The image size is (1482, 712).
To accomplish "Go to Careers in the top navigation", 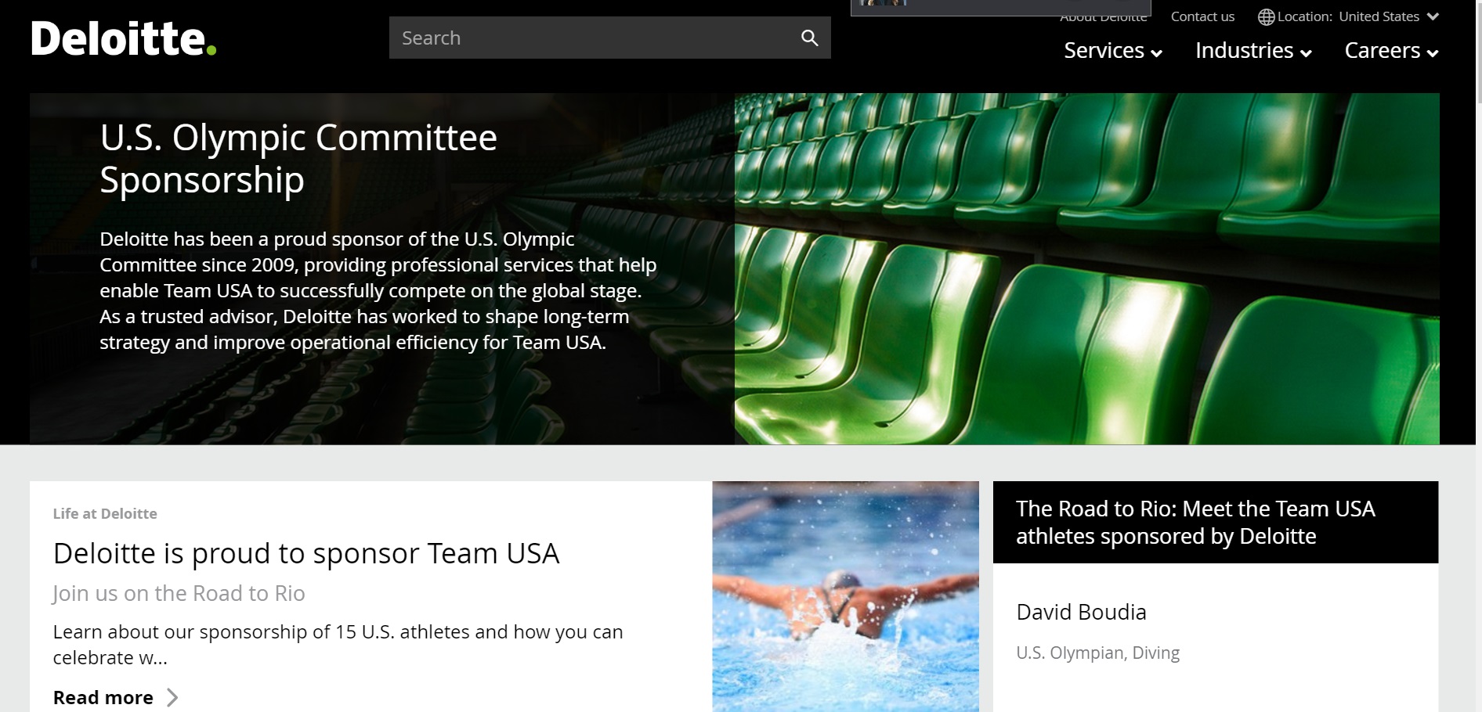I will [x=1382, y=51].
